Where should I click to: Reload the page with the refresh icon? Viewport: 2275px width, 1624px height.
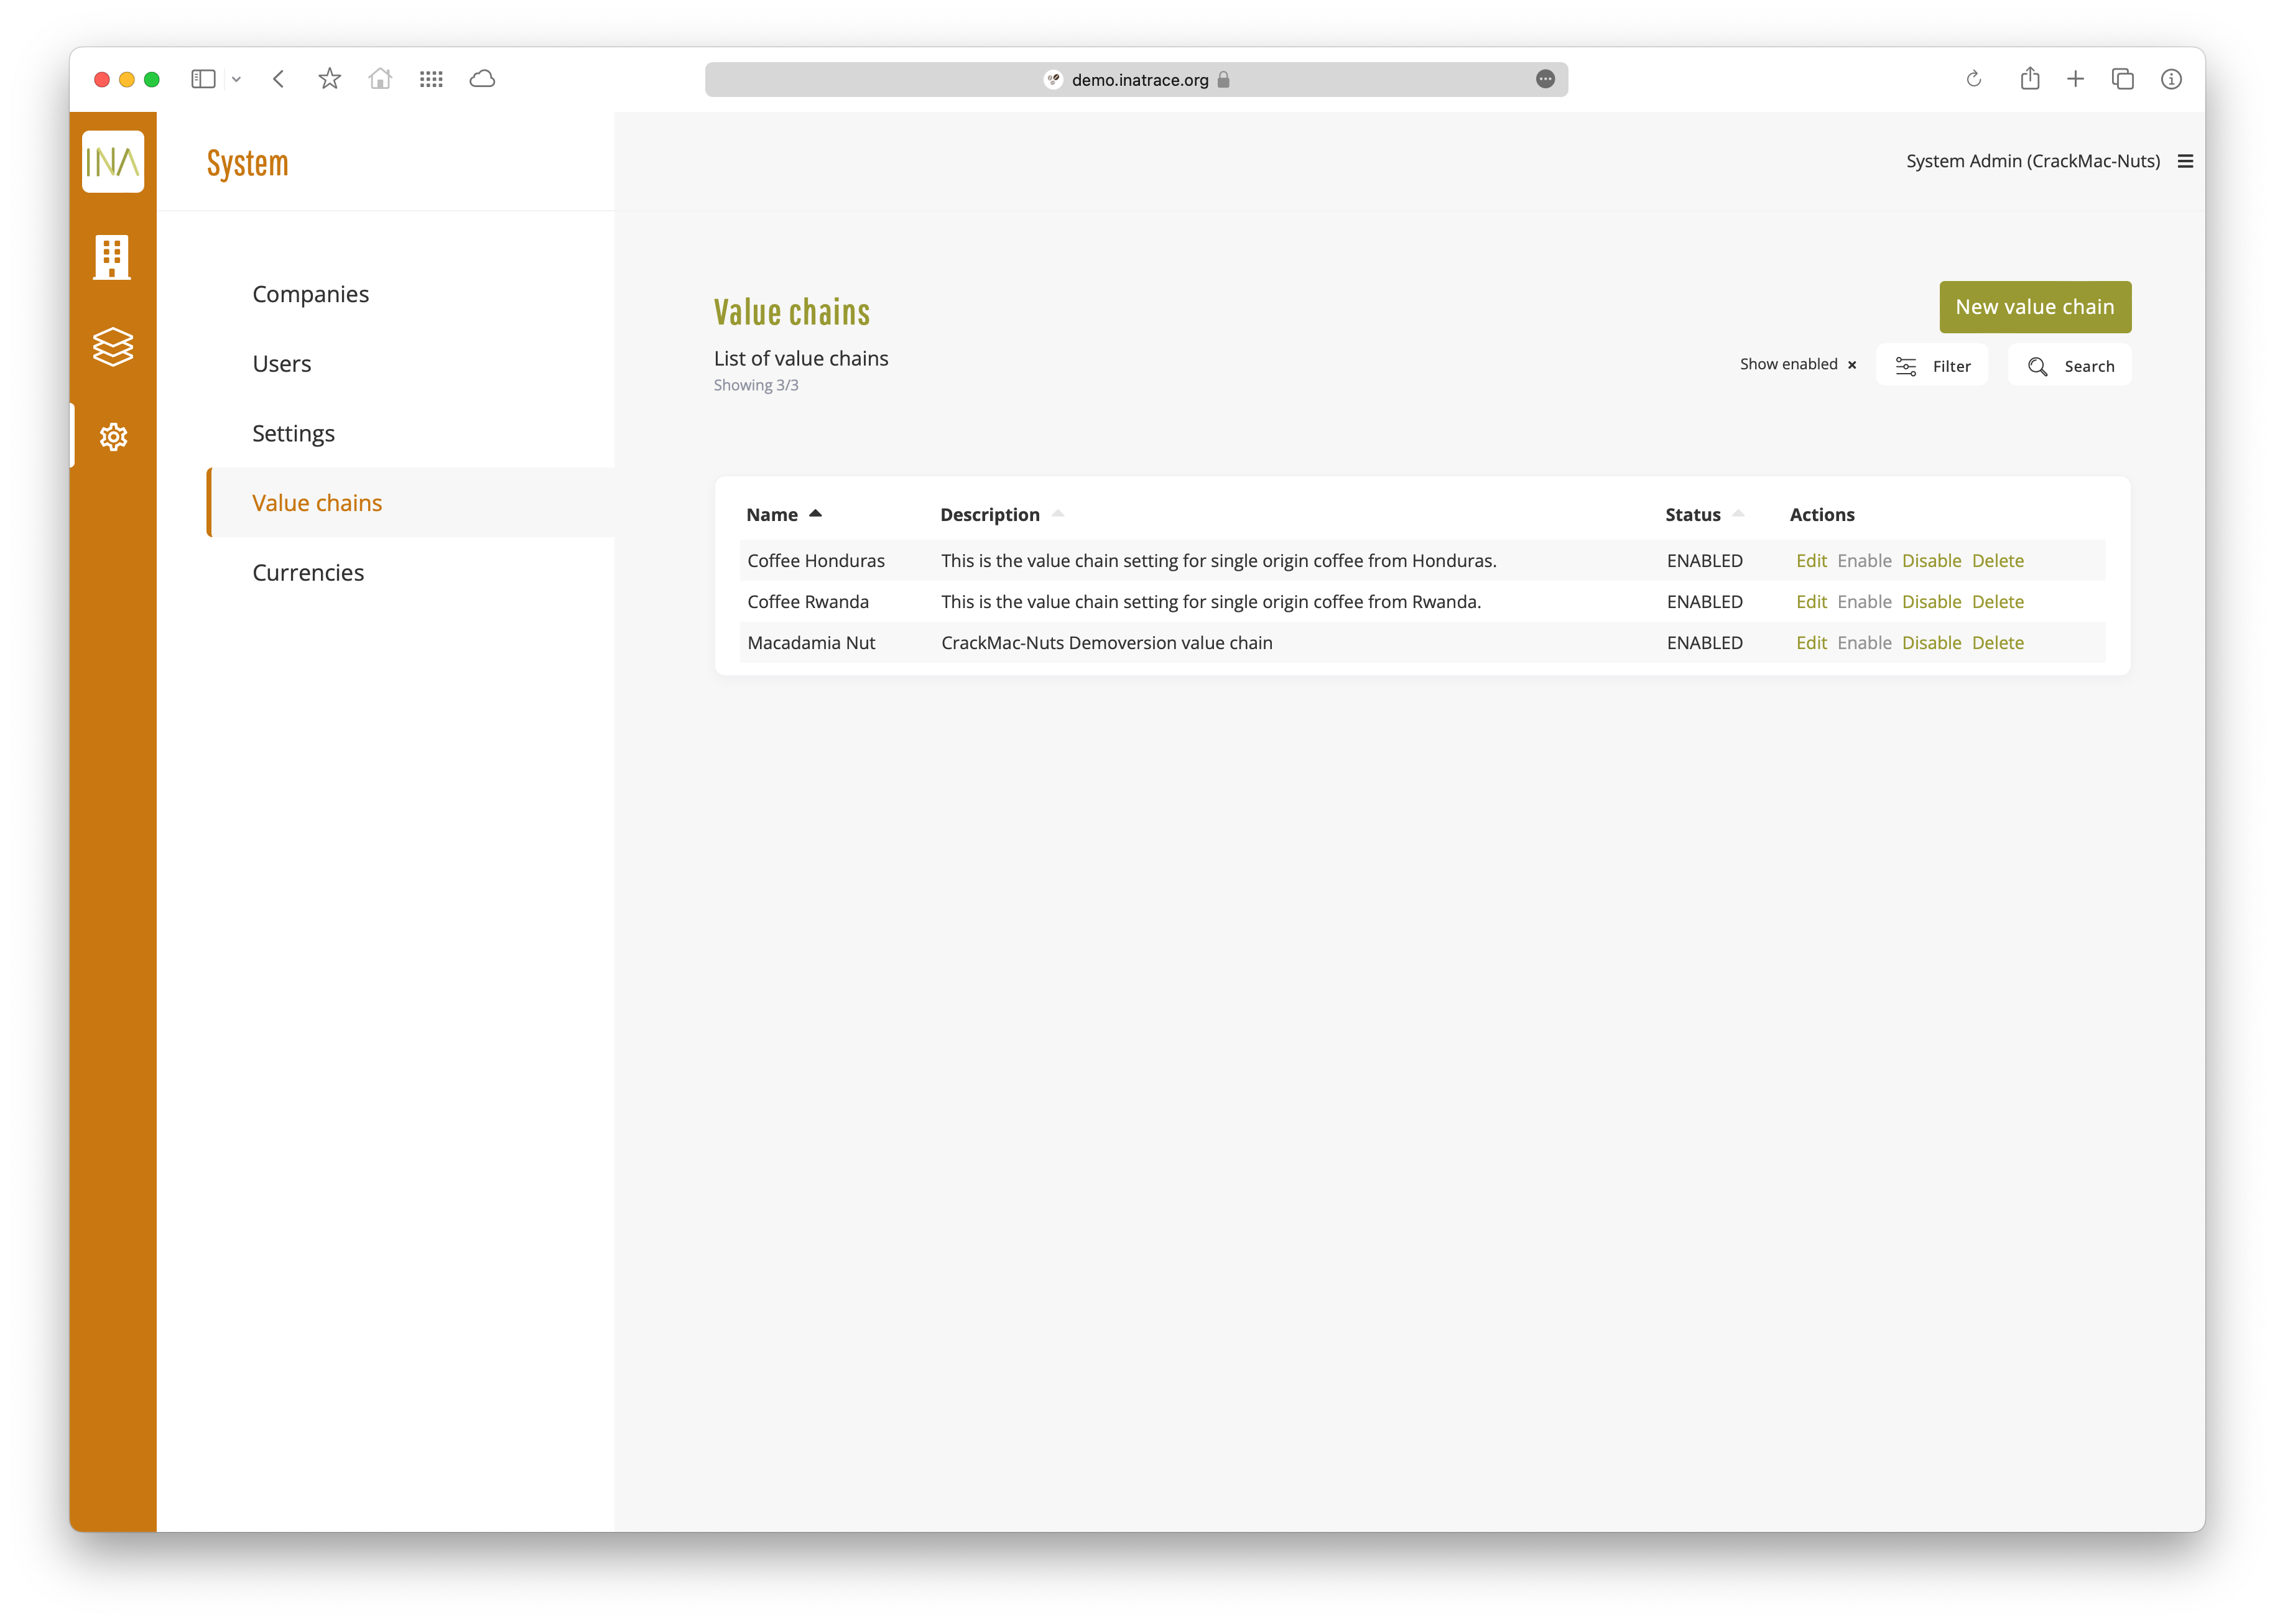pyautogui.click(x=1973, y=79)
